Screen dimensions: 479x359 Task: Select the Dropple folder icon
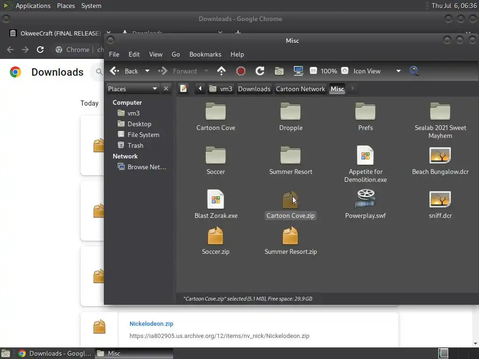click(x=290, y=111)
